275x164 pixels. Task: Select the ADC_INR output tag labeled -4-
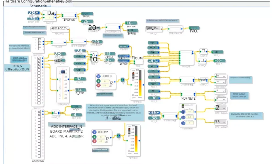point(76,115)
